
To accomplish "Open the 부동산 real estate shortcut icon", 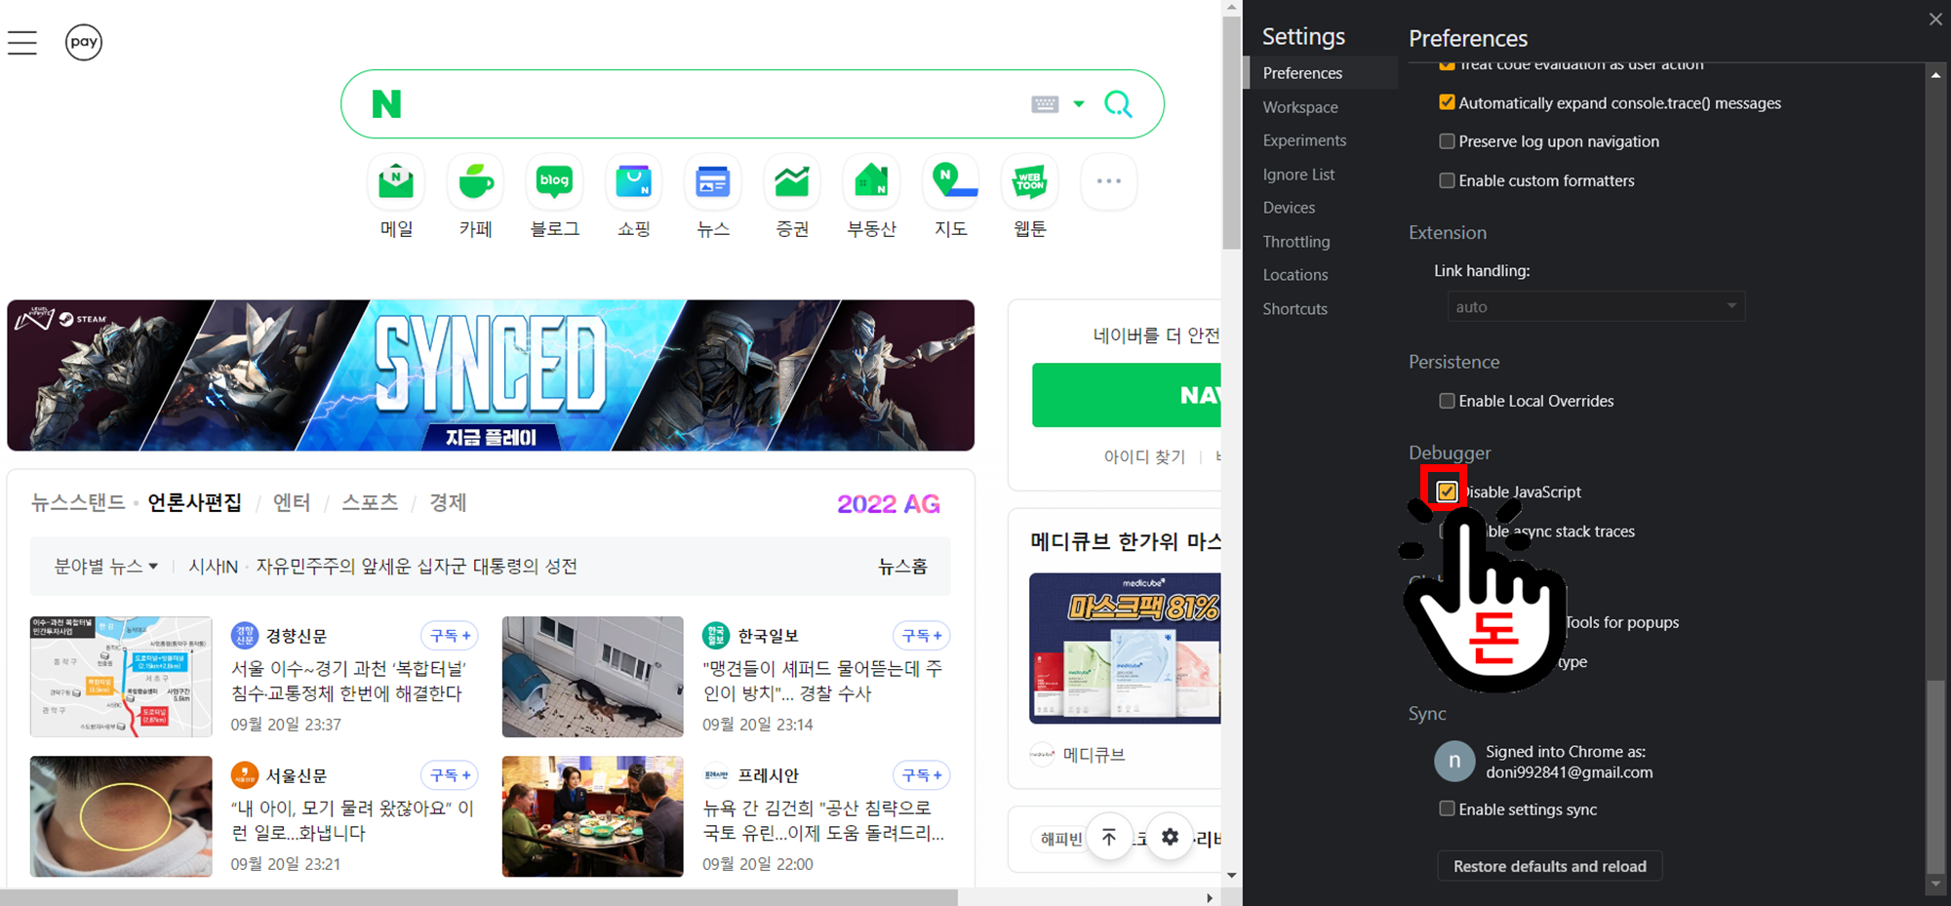I will point(871,181).
